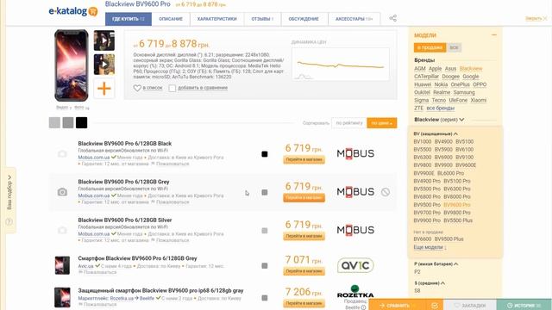Image resolution: width=552 pixels, height=310 pixels.
Task: Choose the Xiaomi brand link
Action: [x=479, y=100]
